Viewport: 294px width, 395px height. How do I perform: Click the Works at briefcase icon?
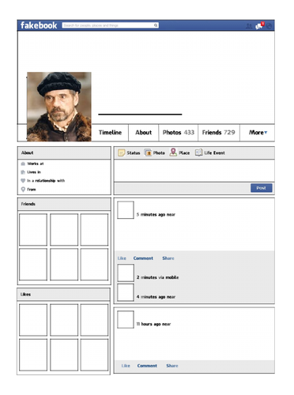coord(23,164)
